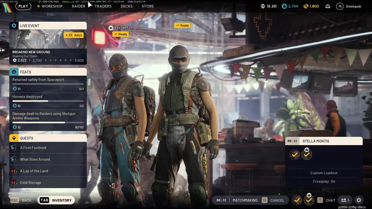
Task: Select the Custom Loadout option
Action: (x=324, y=173)
